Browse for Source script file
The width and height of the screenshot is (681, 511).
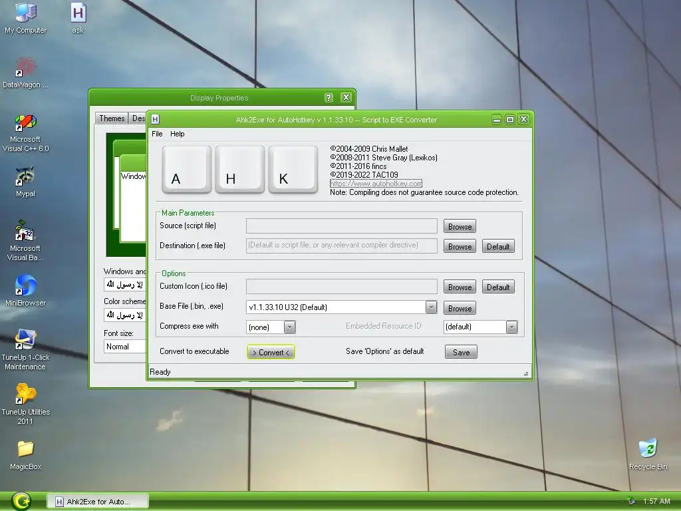[460, 226]
